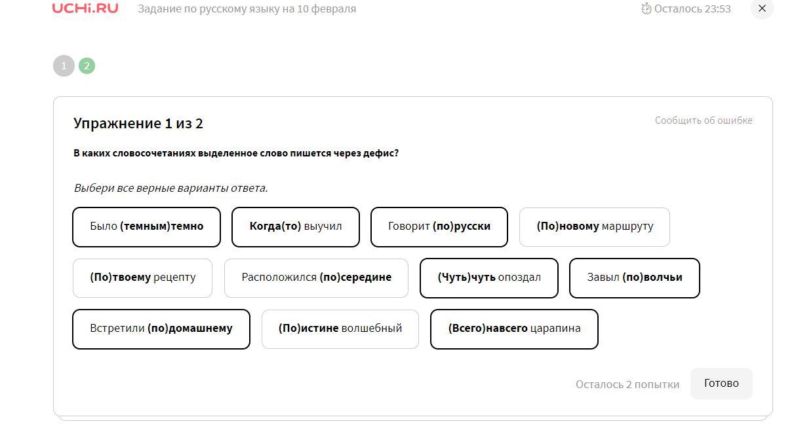Select the '(По)новому маршруту' option
The height and width of the screenshot is (432, 796).
(x=595, y=226)
